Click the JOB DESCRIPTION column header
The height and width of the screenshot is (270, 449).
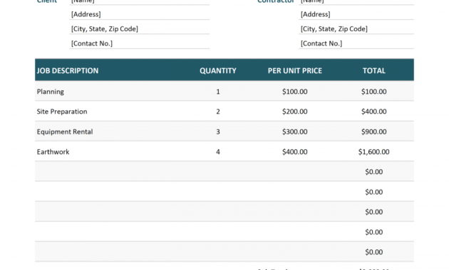[x=68, y=70]
